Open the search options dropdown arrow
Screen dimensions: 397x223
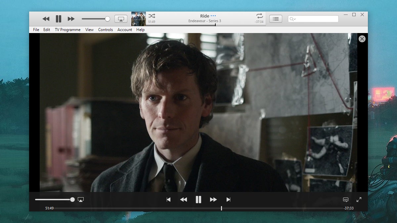295,19
